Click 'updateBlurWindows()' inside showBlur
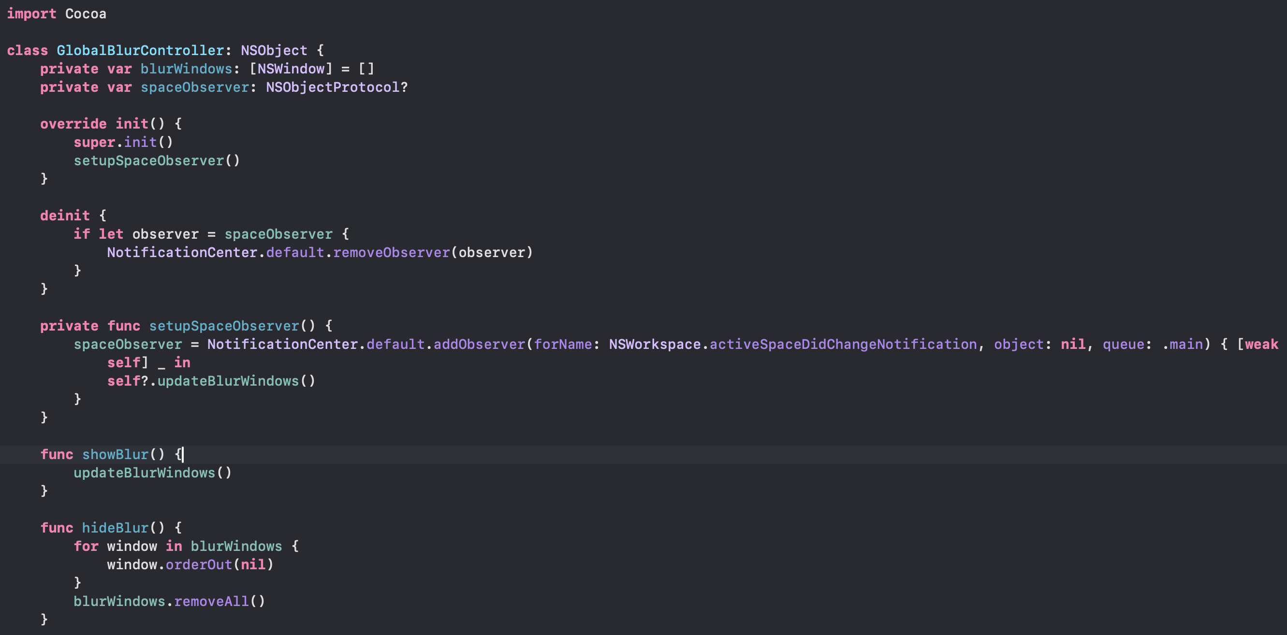 (x=153, y=473)
